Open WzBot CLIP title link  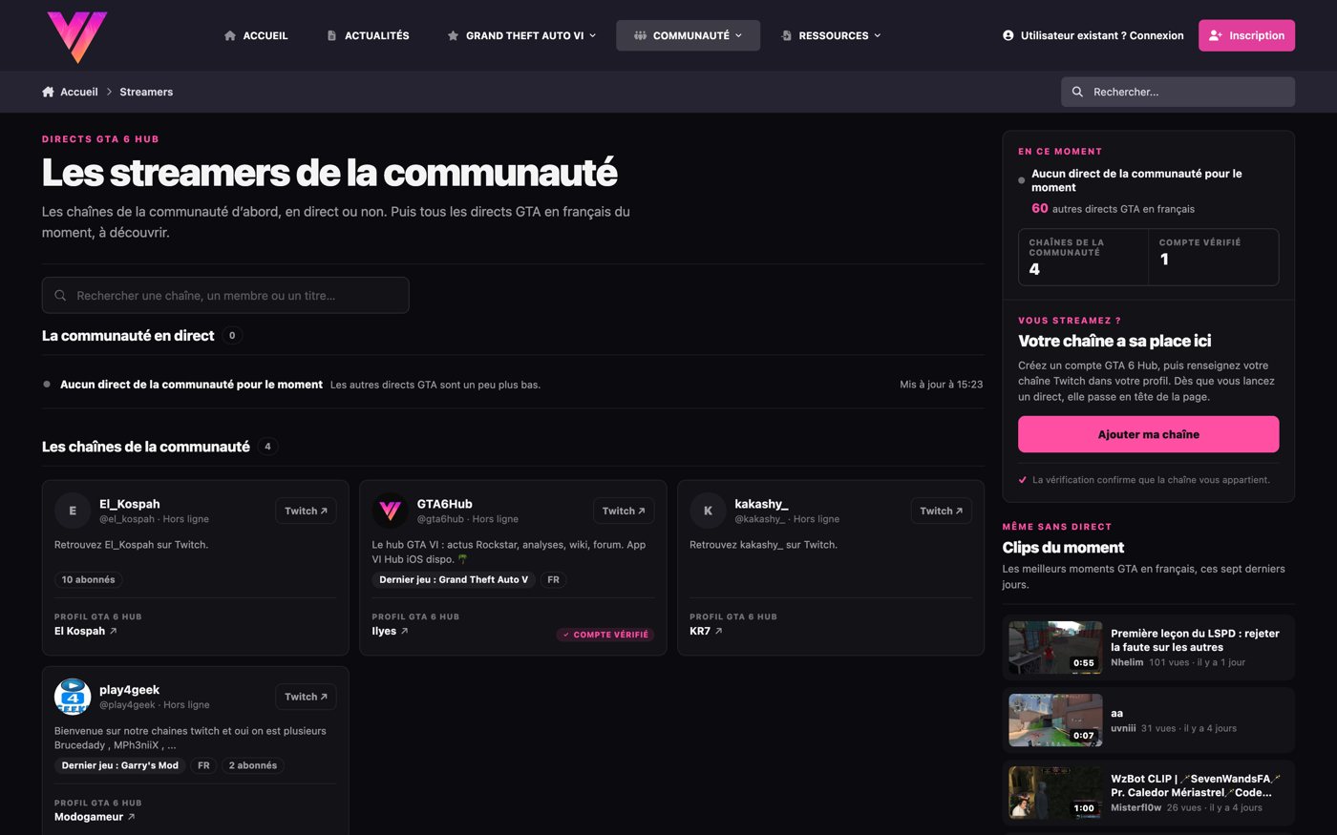(1195, 785)
